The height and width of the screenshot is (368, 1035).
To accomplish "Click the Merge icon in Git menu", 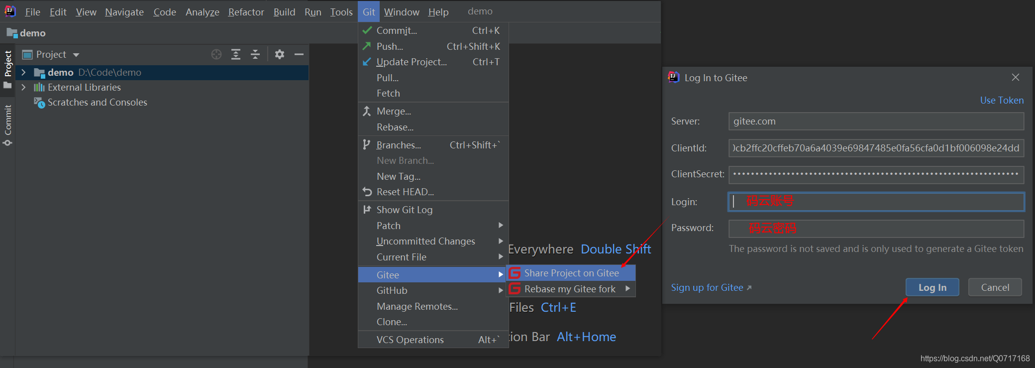I will (x=367, y=111).
